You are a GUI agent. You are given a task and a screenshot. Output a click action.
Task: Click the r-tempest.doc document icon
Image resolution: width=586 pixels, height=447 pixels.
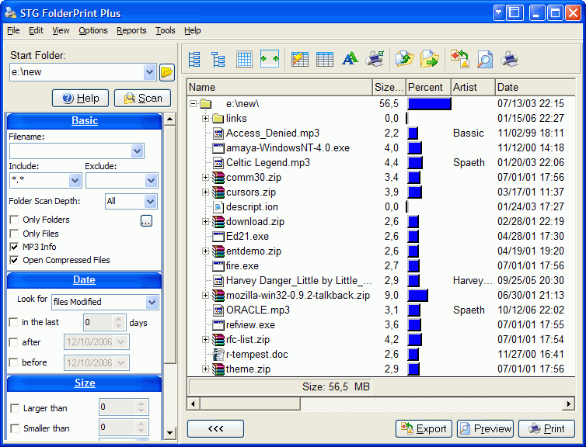coord(218,355)
